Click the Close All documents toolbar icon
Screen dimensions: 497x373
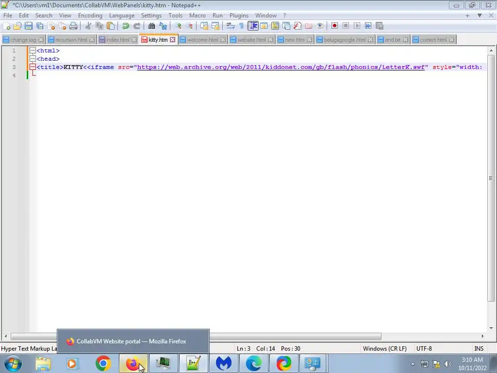pos(62,26)
